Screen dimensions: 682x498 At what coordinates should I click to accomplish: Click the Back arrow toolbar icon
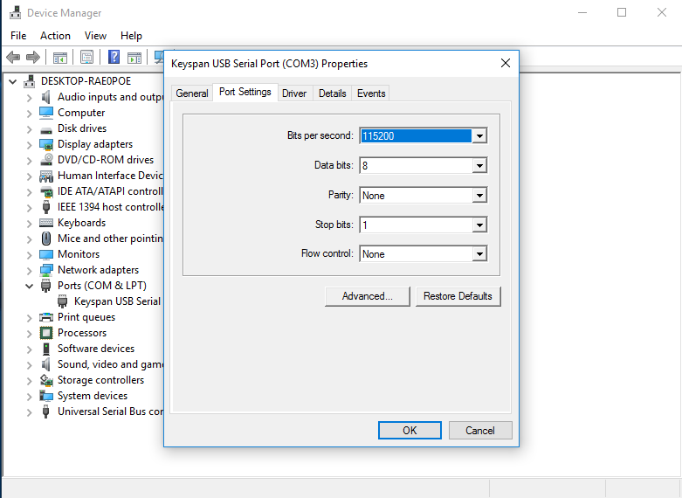click(13, 58)
